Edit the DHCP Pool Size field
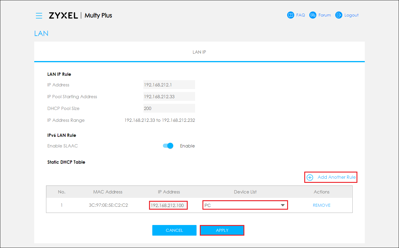 [169, 108]
